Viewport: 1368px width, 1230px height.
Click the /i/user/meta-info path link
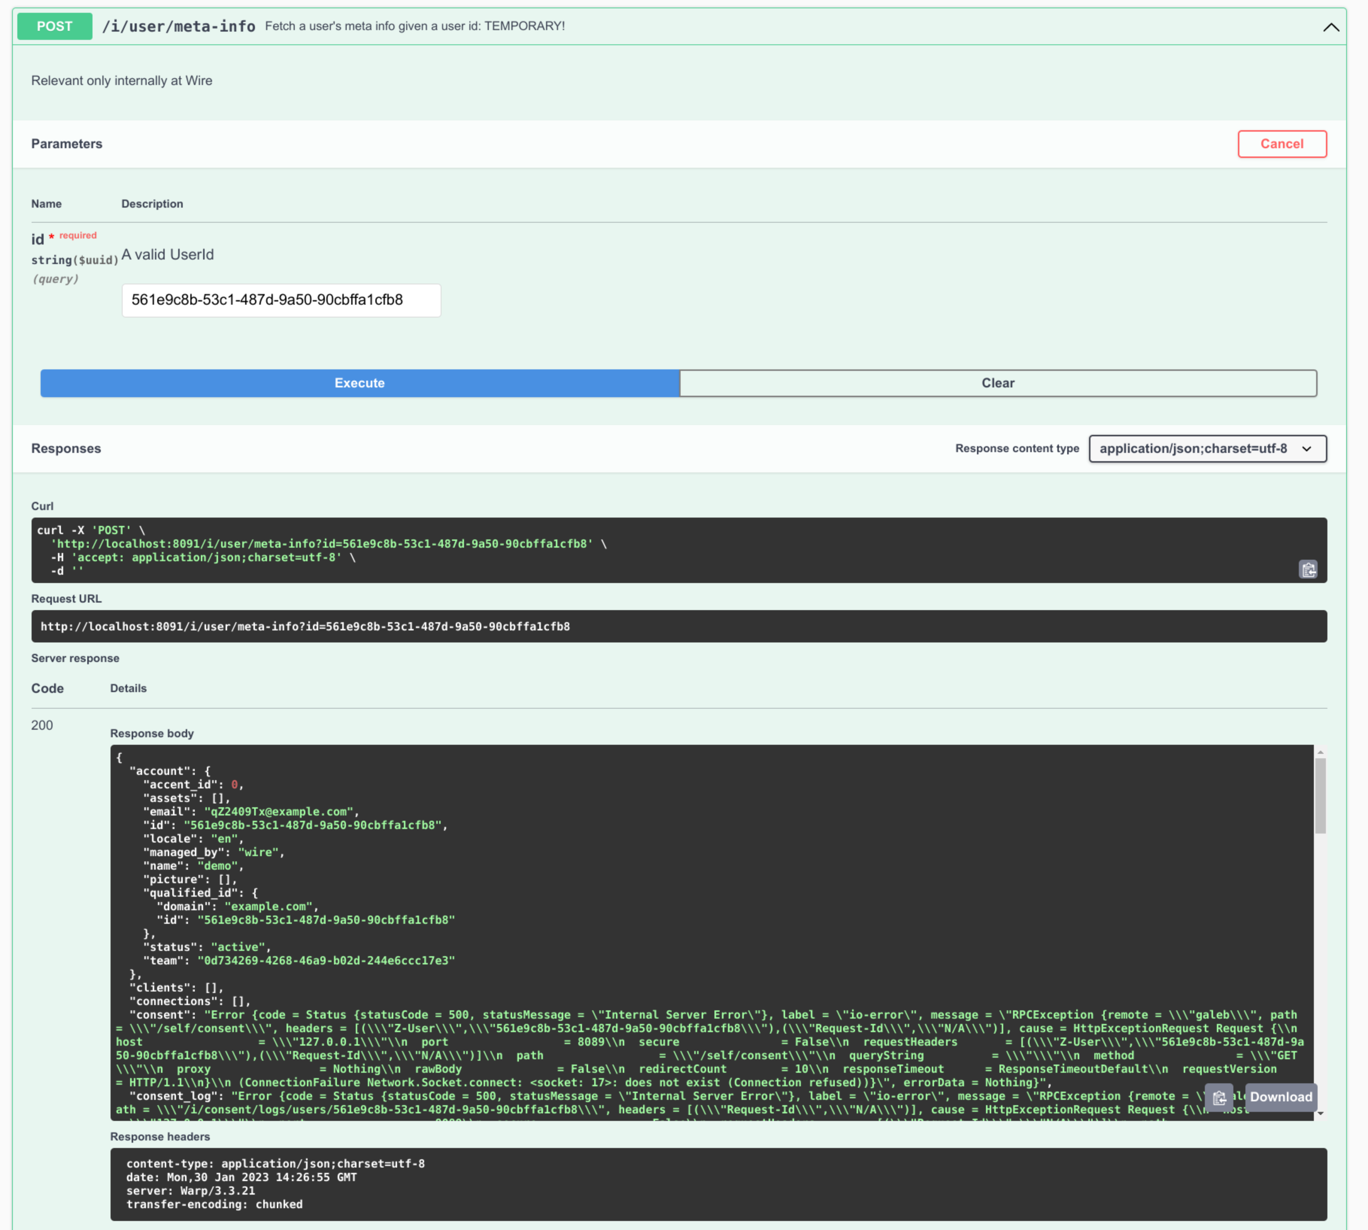pos(178,26)
